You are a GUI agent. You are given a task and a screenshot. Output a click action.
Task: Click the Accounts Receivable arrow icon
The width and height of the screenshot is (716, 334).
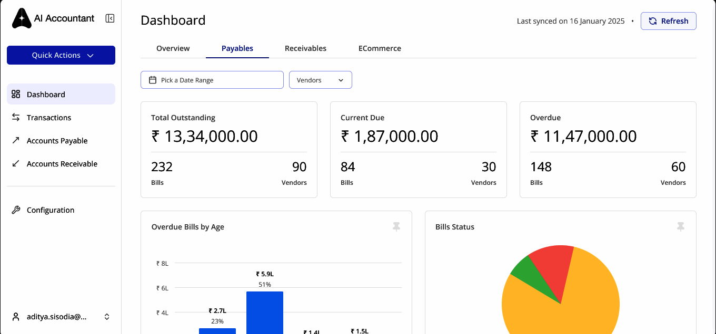(15, 163)
